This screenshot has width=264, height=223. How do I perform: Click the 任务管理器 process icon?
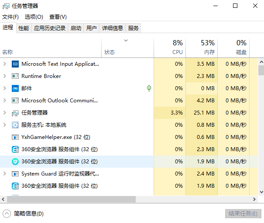[15, 113]
